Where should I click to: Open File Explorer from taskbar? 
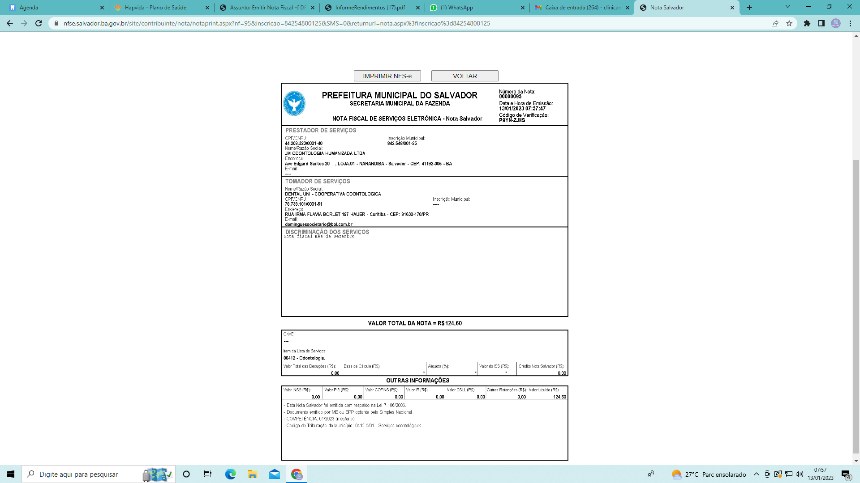253,474
